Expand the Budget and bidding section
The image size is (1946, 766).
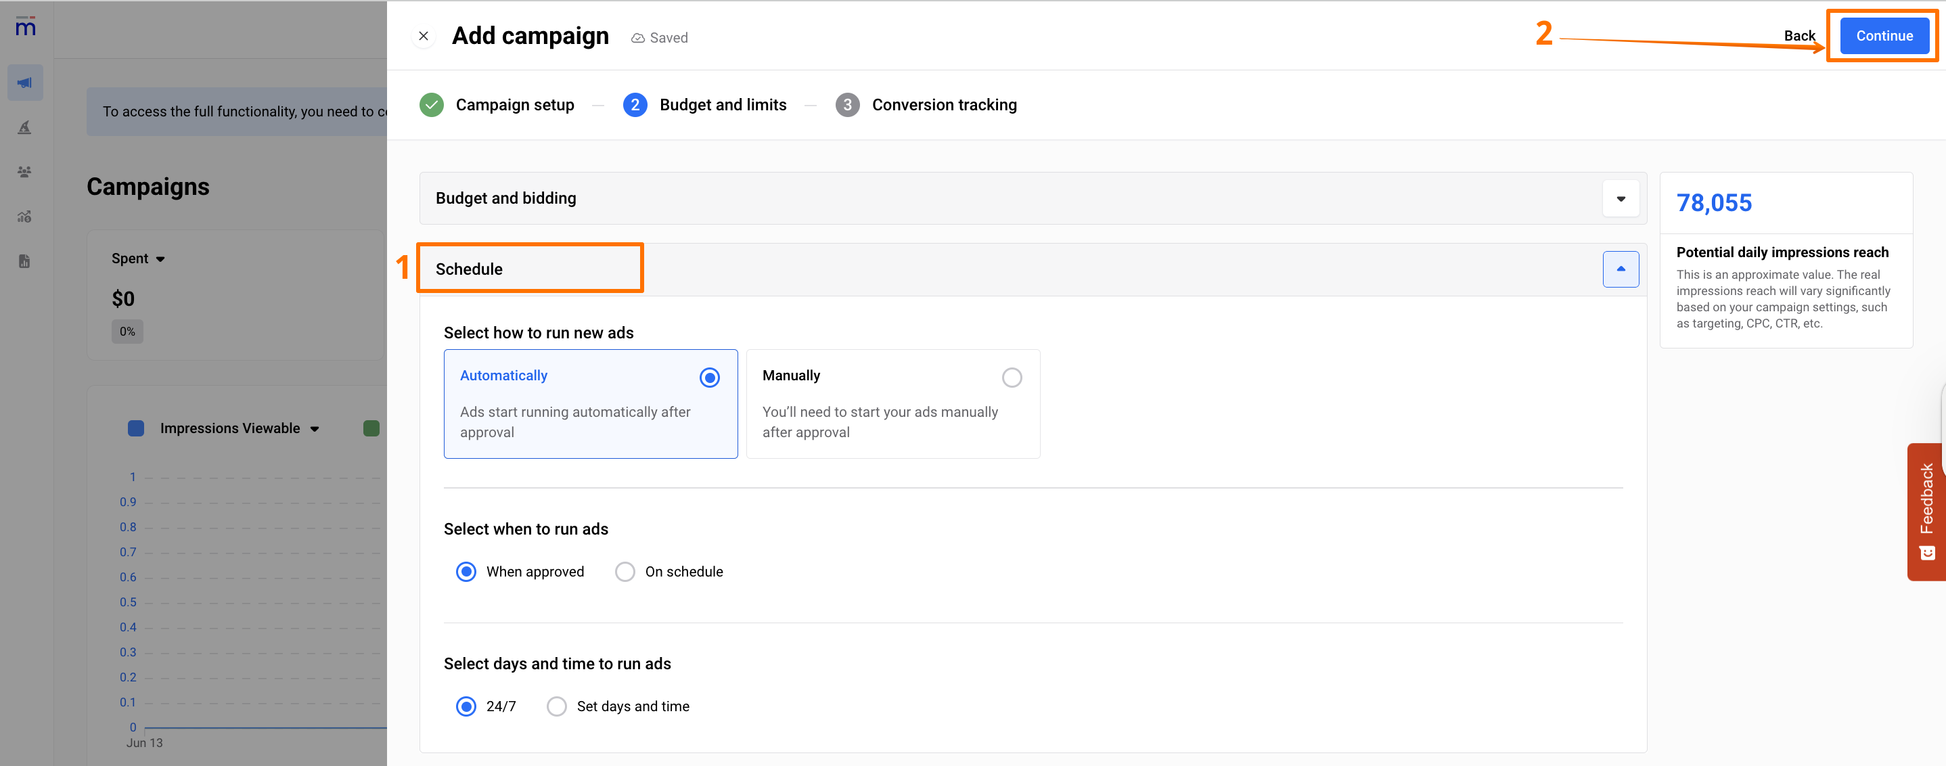(x=1621, y=199)
